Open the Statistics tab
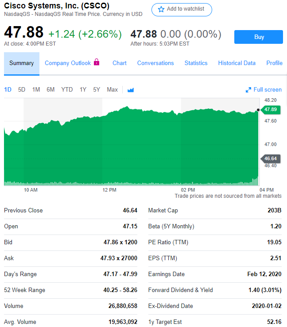Viewport: 287px width, 327px height. pyautogui.click(x=196, y=63)
